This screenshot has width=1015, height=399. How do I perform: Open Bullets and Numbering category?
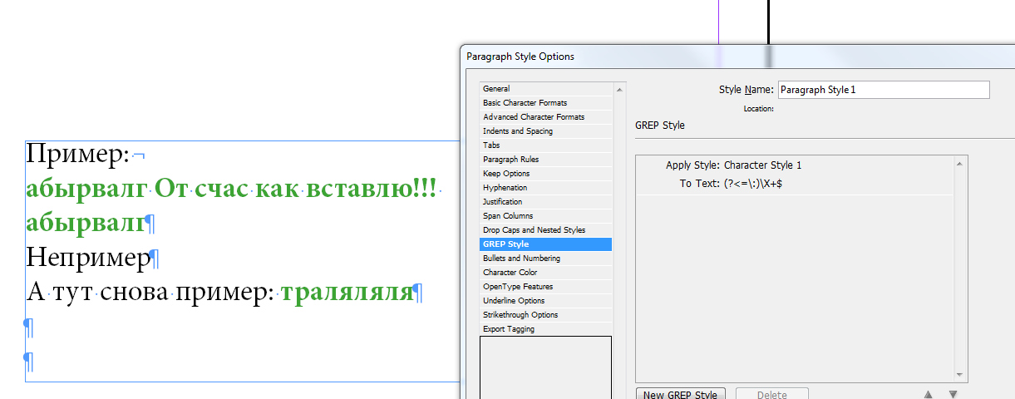(546, 259)
